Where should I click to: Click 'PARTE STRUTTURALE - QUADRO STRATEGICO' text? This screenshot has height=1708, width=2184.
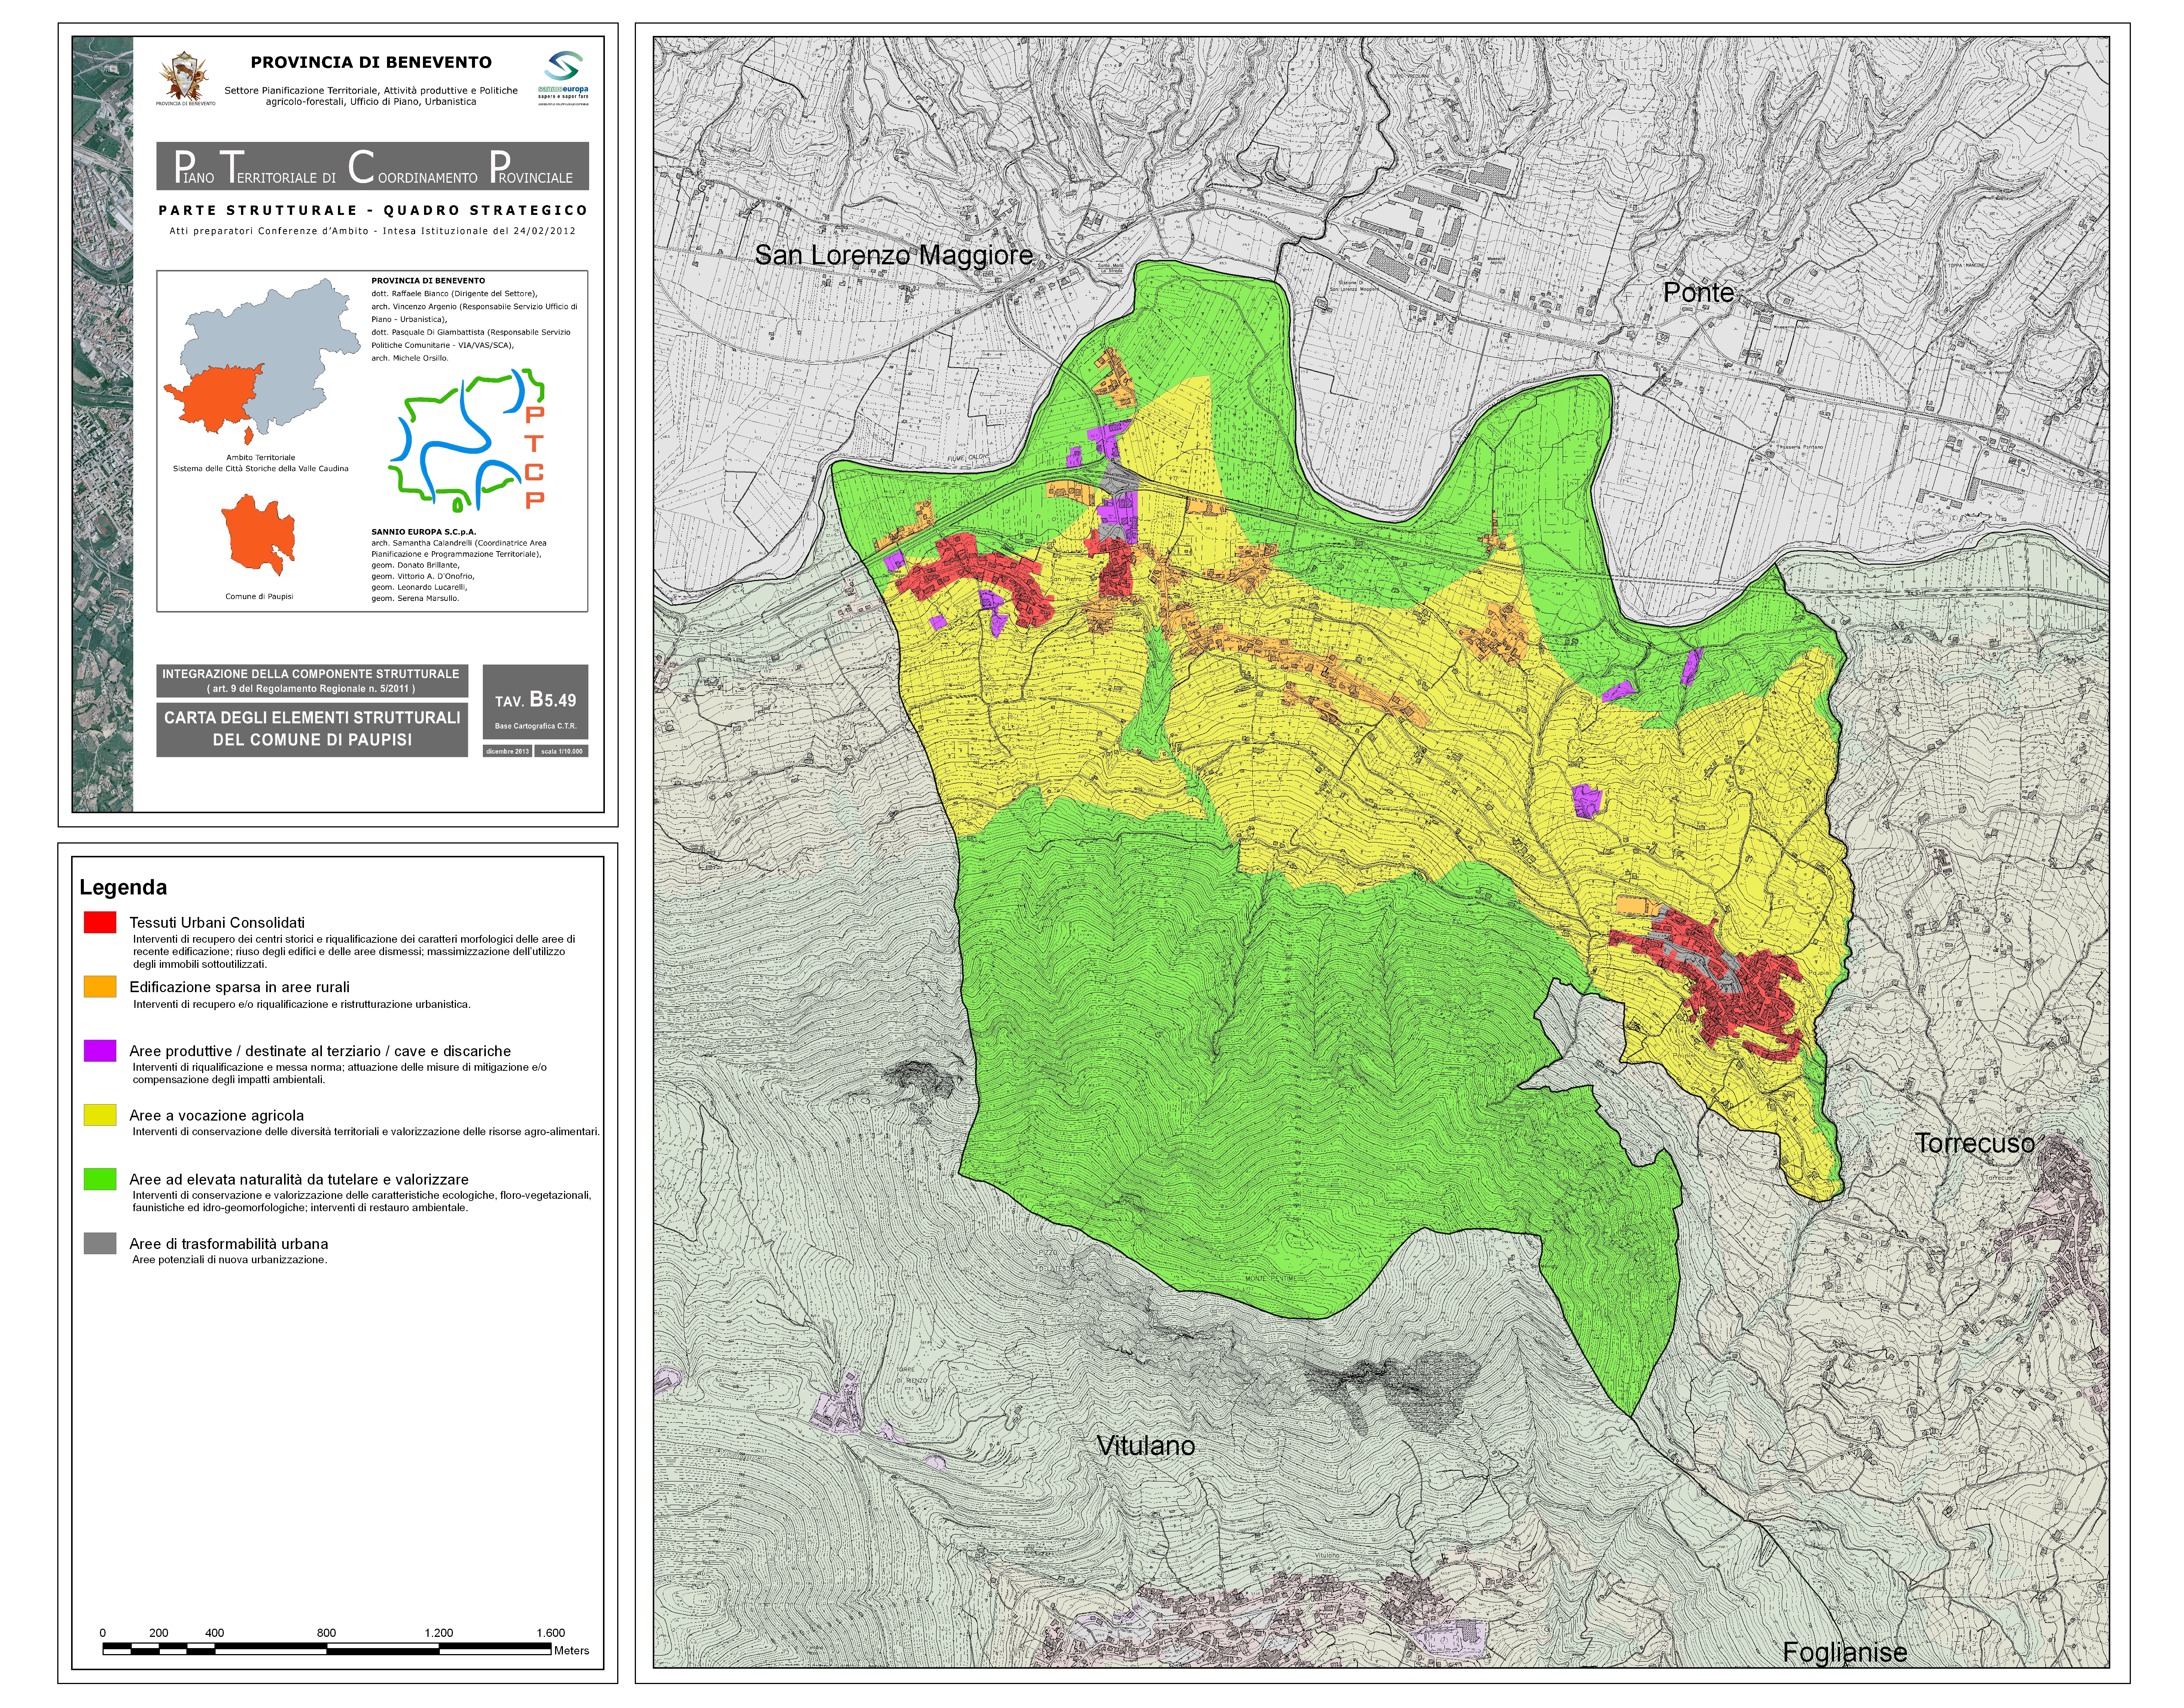click(373, 210)
